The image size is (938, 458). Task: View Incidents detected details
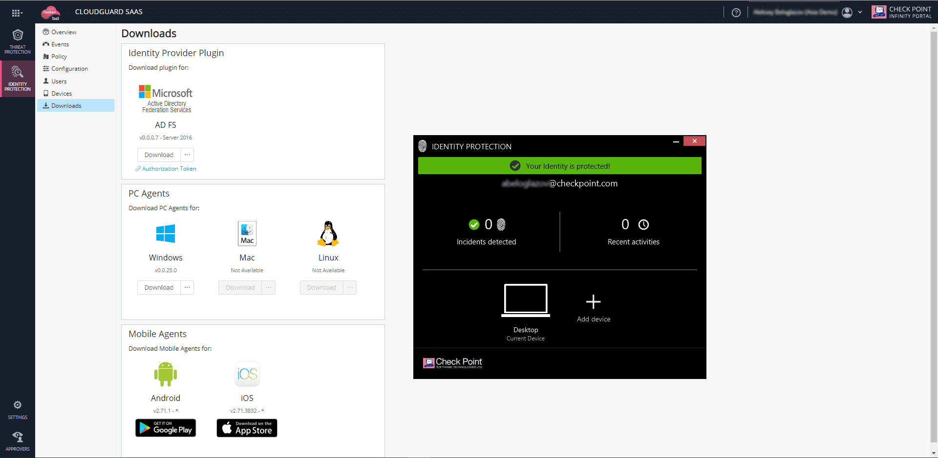[x=487, y=242]
